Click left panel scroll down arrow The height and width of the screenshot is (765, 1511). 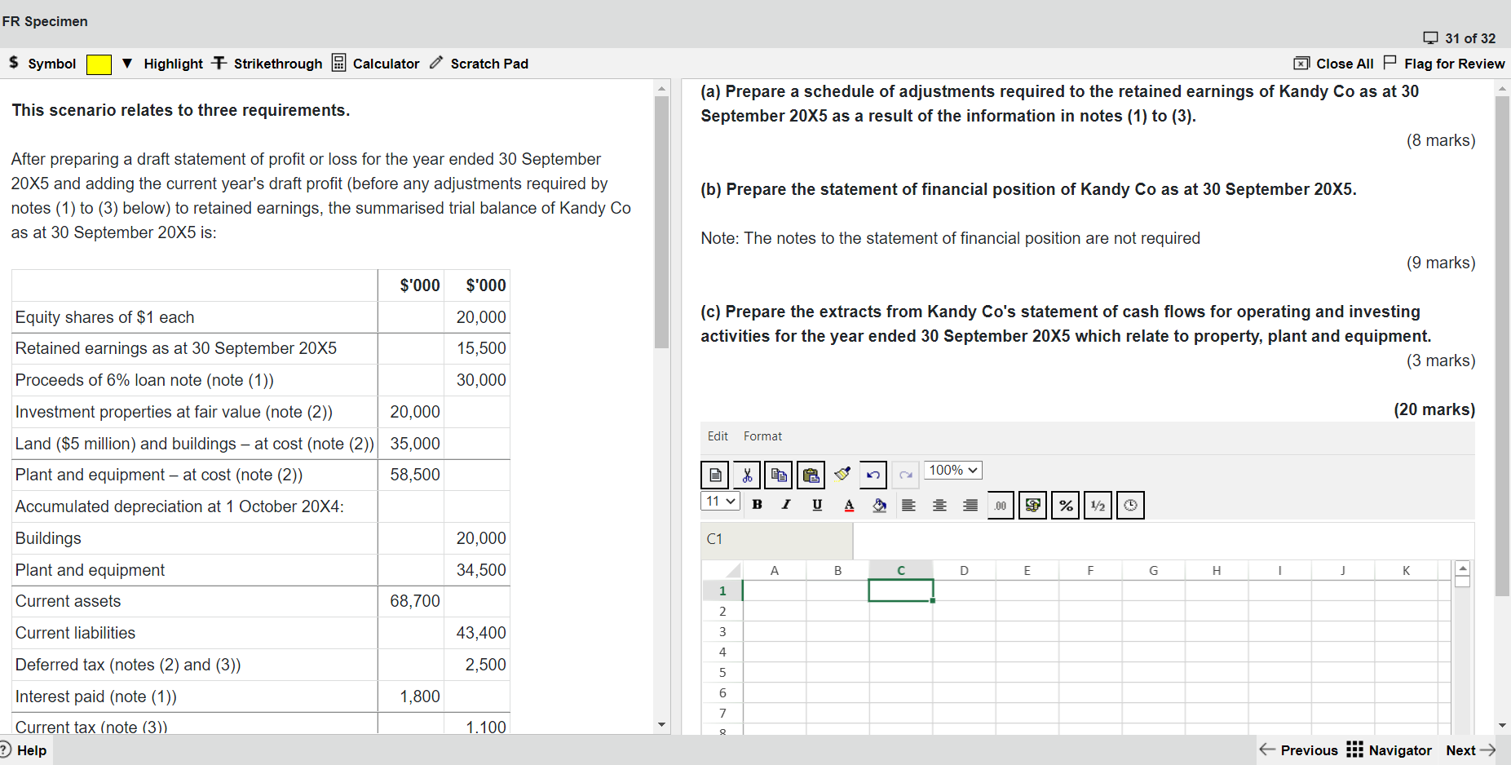[661, 724]
